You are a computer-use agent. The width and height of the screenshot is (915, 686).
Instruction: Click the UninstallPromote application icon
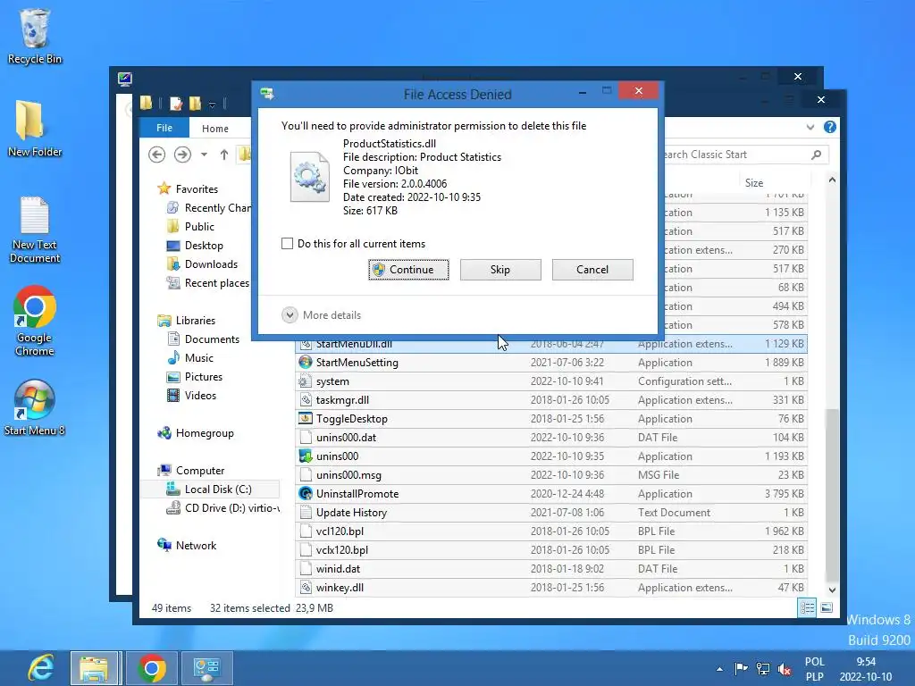coord(306,493)
